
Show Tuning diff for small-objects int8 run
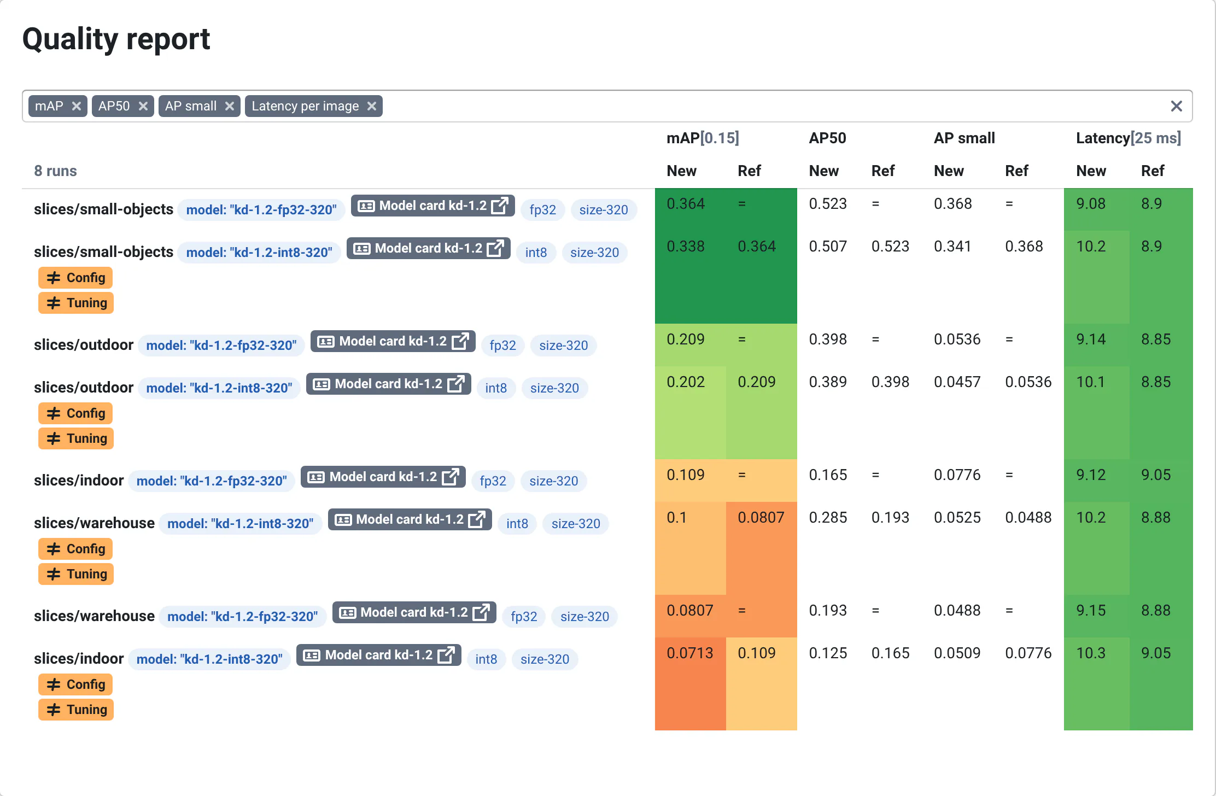(76, 303)
